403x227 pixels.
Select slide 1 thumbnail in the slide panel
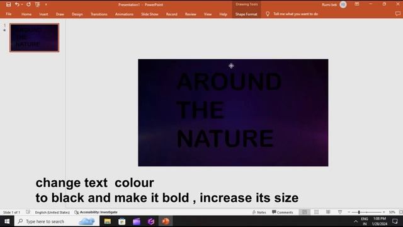(x=35, y=38)
